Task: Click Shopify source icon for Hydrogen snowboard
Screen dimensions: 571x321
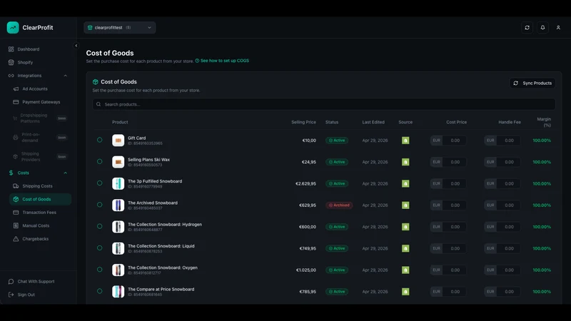Action: (x=405, y=227)
